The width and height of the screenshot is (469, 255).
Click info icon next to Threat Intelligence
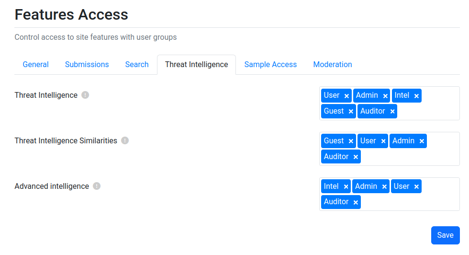click(85, 95)
